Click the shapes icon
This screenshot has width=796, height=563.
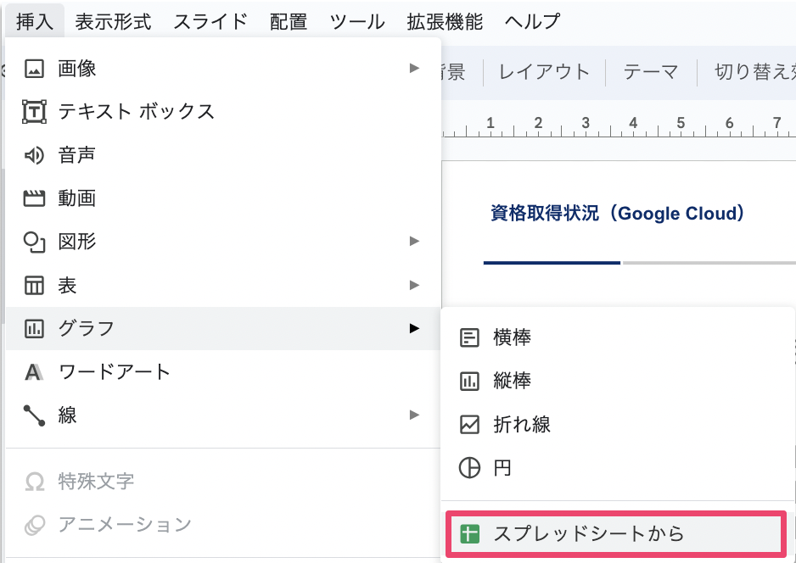pos(34,242)
